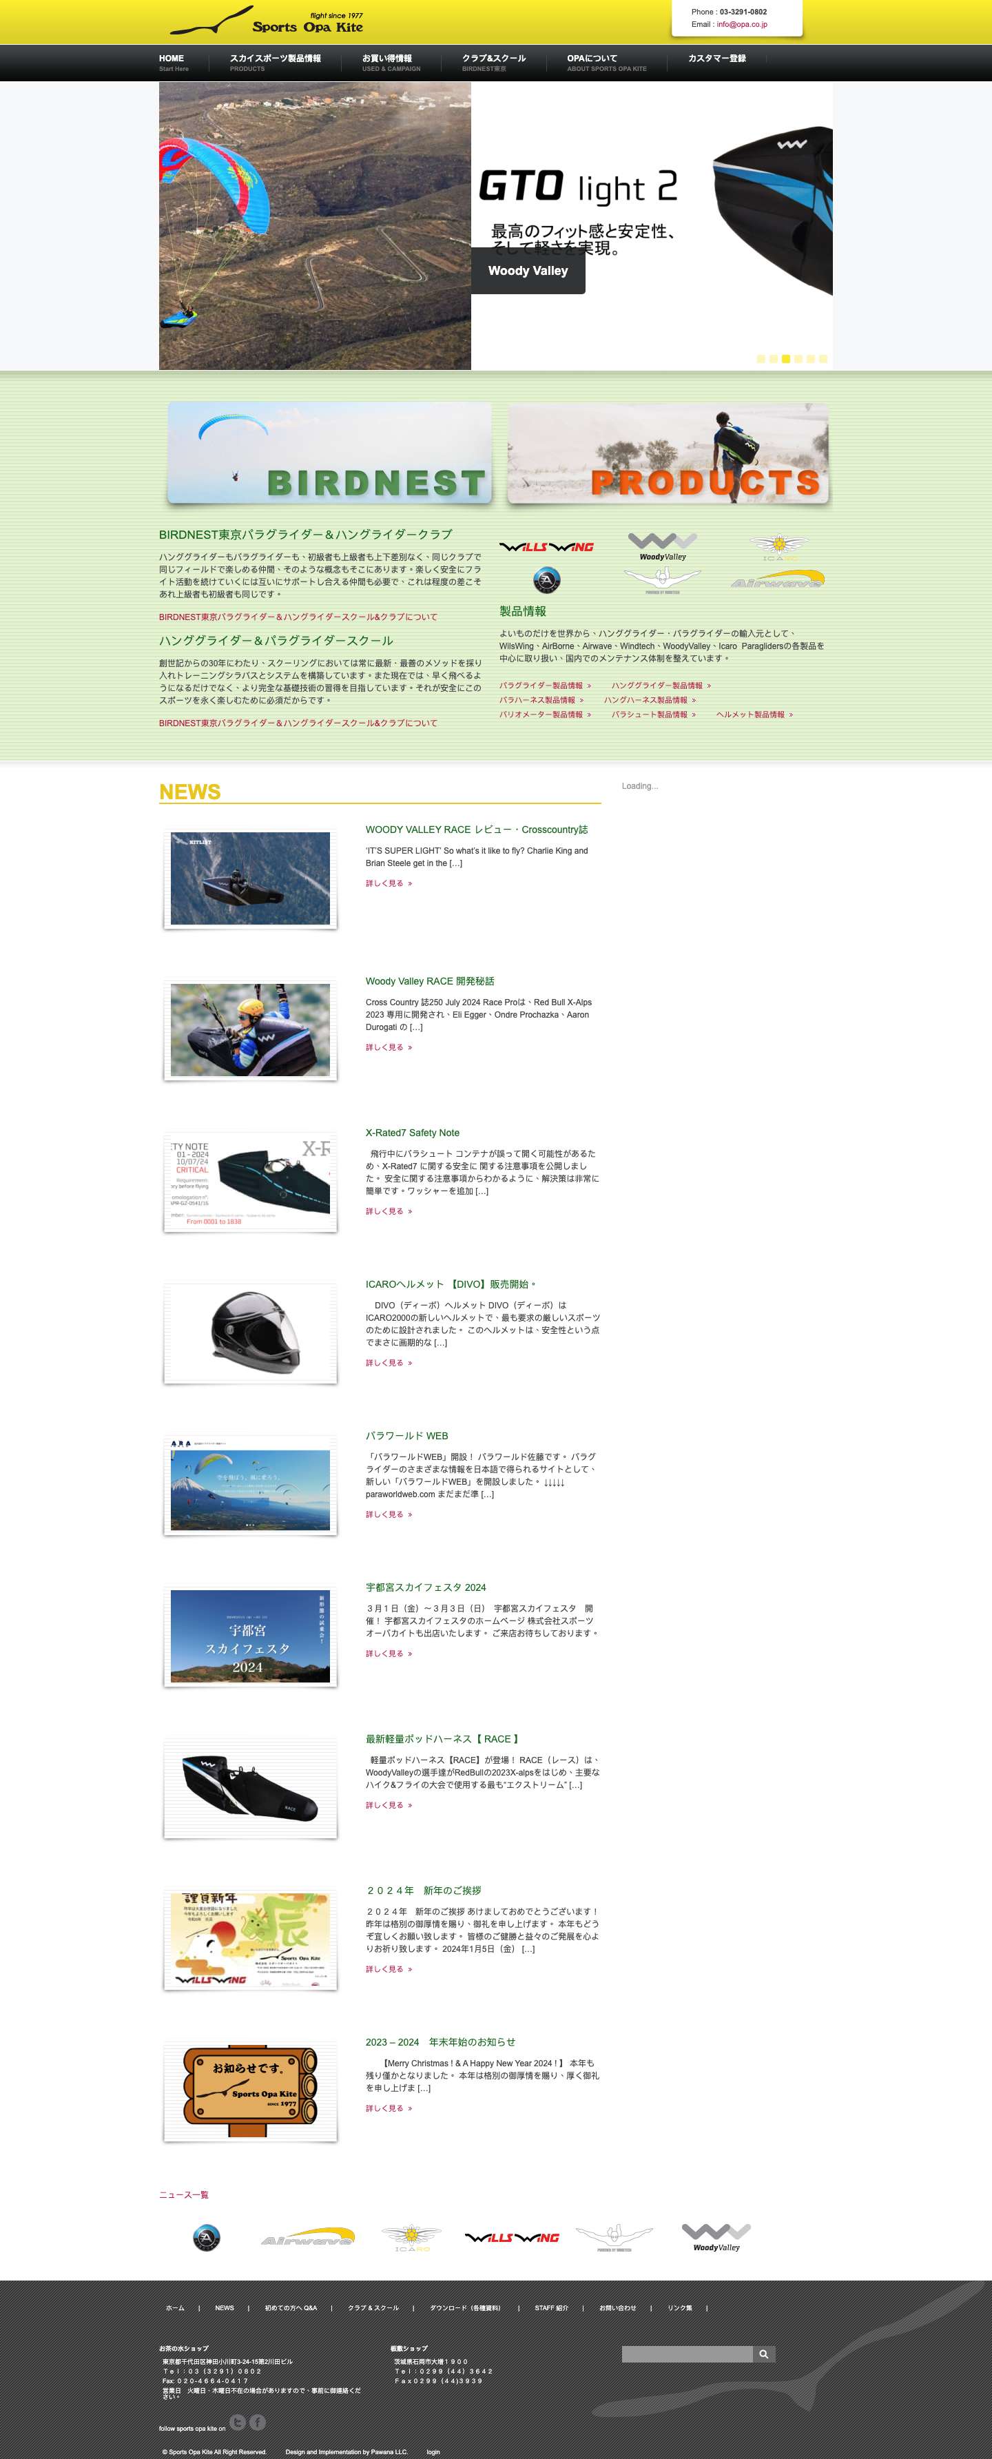
Task: Open the Windtech flying-figure logo in the products section
Action: 663,580
